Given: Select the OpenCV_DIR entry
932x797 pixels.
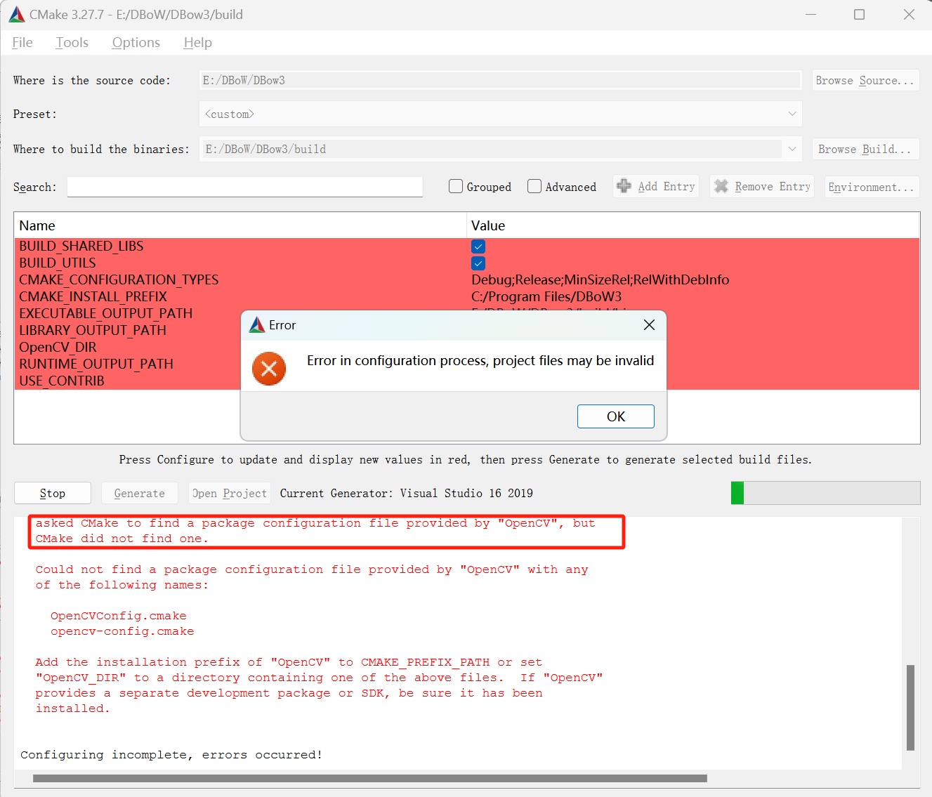Looking at the screenshot, I should pos(58,348).
